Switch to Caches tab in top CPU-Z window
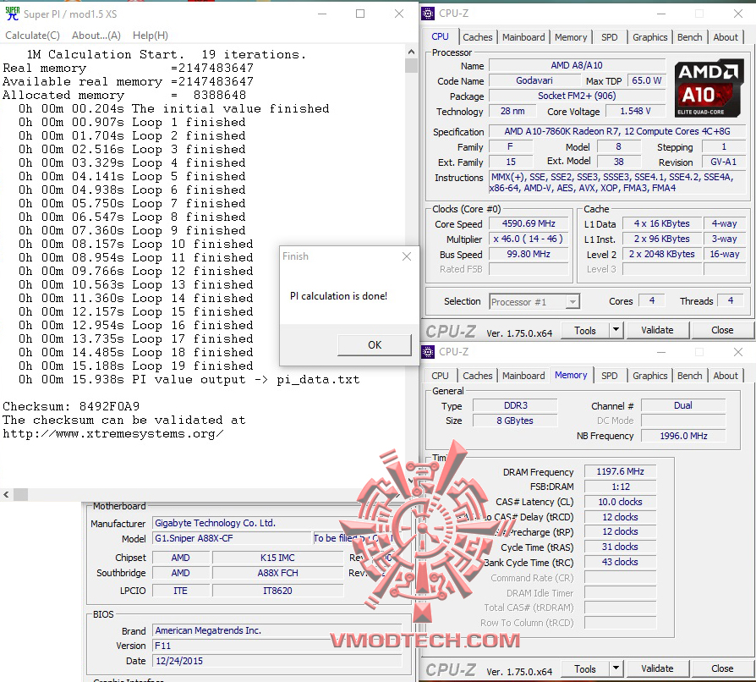Screen dimensions: 756x682 coord(477,37)
